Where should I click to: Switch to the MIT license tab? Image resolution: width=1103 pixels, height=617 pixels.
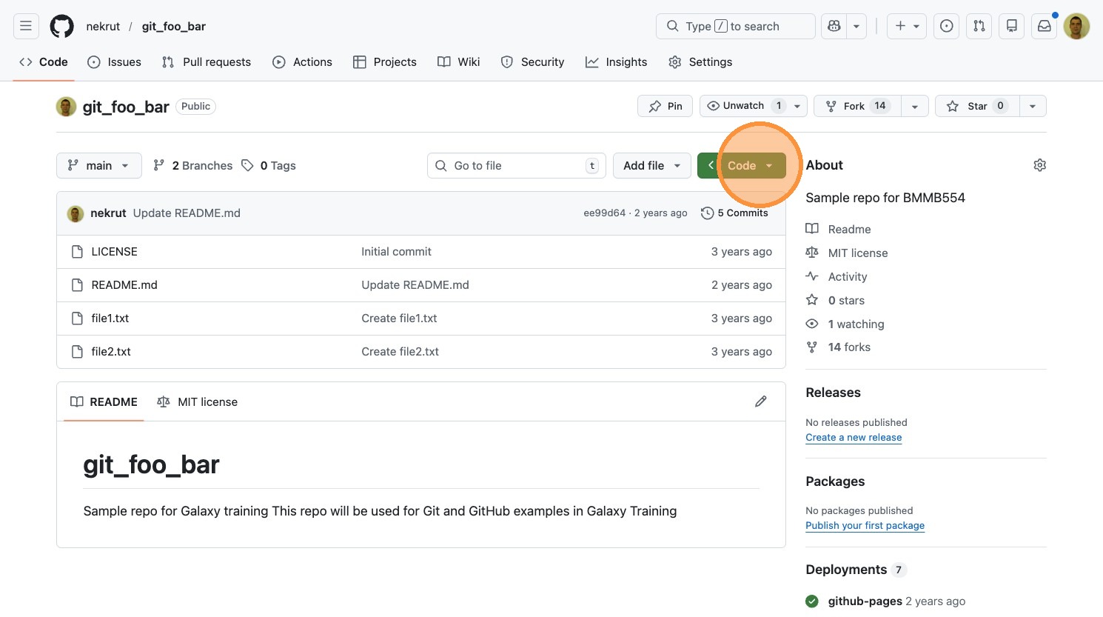[x=198, y=402]
